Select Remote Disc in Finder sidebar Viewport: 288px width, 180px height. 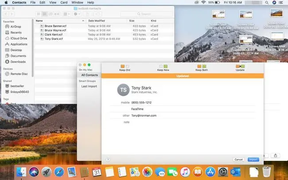coord(19,74)
